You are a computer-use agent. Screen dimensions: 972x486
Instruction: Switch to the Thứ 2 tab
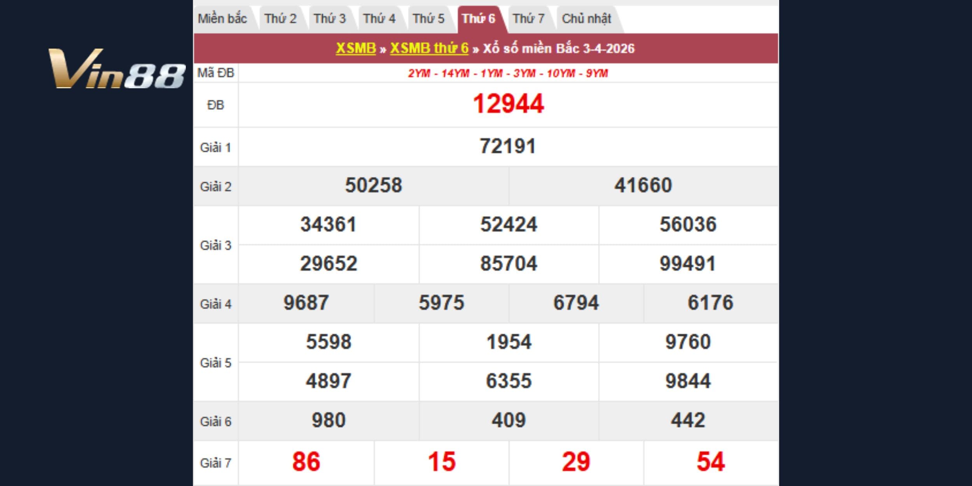(x=280, y=19)
